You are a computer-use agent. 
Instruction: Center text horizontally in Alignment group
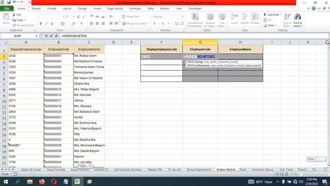pyautogui.click(x=97, y=23)
